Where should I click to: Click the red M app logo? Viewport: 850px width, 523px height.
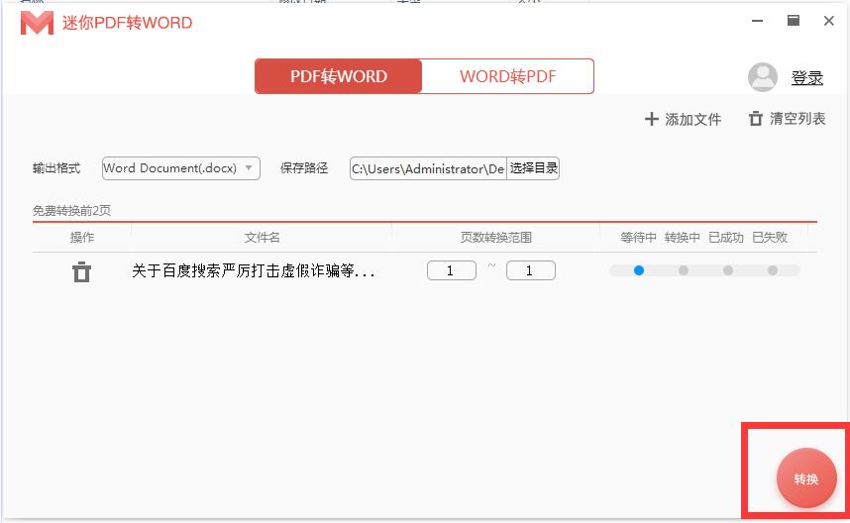37,23
